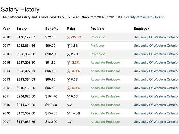179x134 pixels.
Task: Click the down-arrow icon beside -35.3% raise
Action: pos(69,38)
